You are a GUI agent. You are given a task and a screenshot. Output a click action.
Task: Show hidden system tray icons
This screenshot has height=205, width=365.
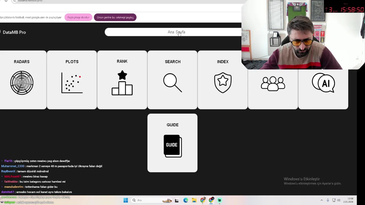[322, 200]
